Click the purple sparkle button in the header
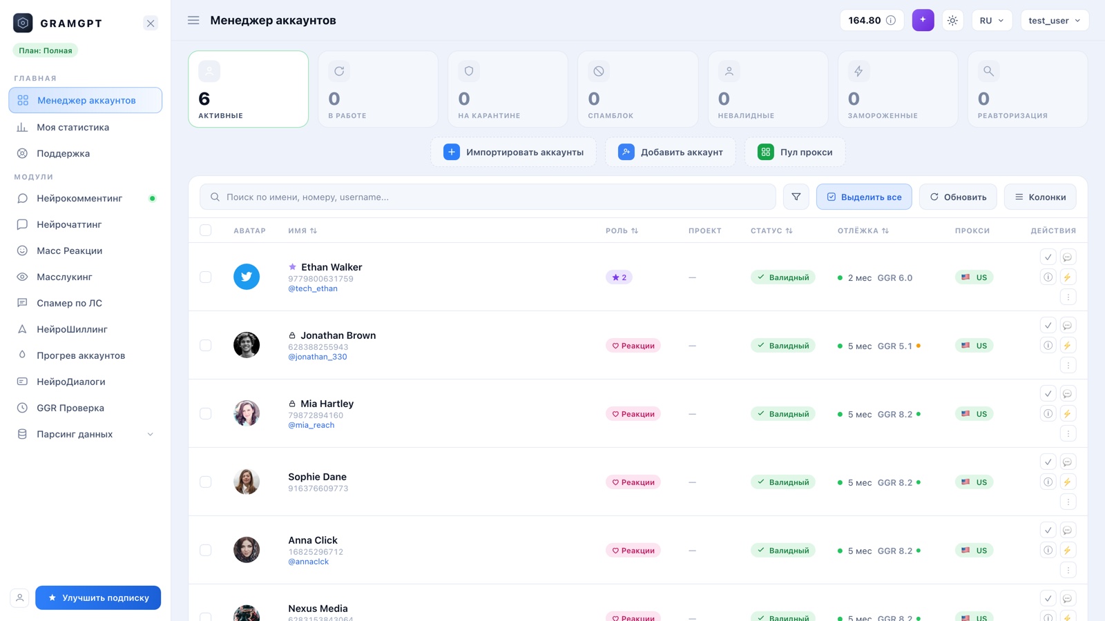1105x621 pixels. pyautogui.click(x=923, y=20)
